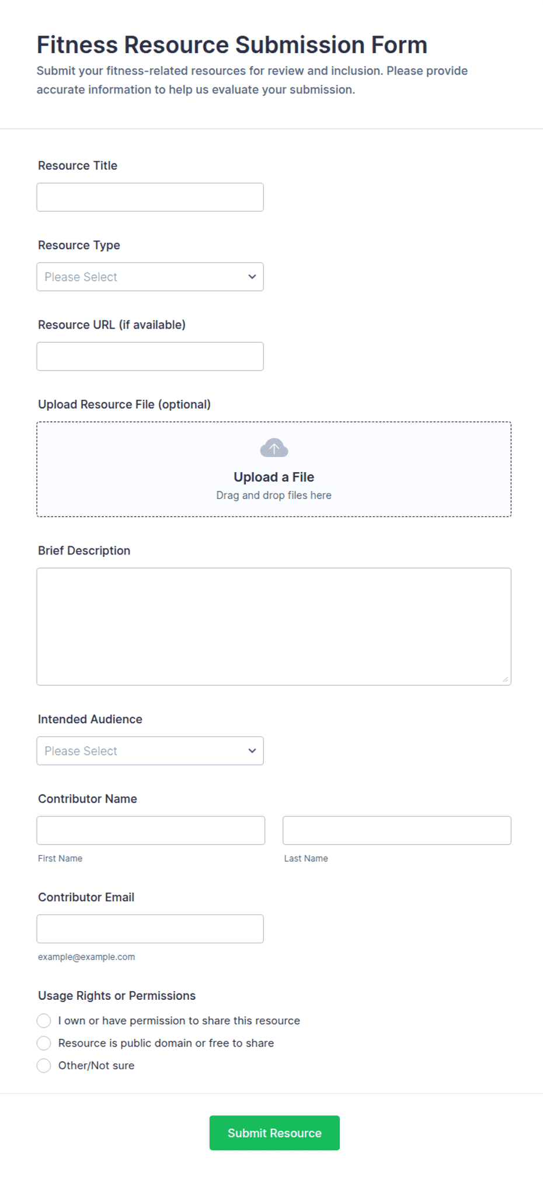Click the Upload a File text

(274, 477)
